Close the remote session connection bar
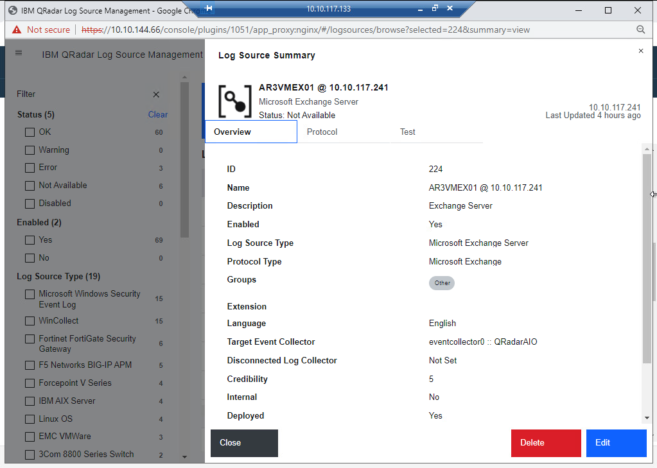This screenshot has width=657, height=468. click(x=450, y=8)
